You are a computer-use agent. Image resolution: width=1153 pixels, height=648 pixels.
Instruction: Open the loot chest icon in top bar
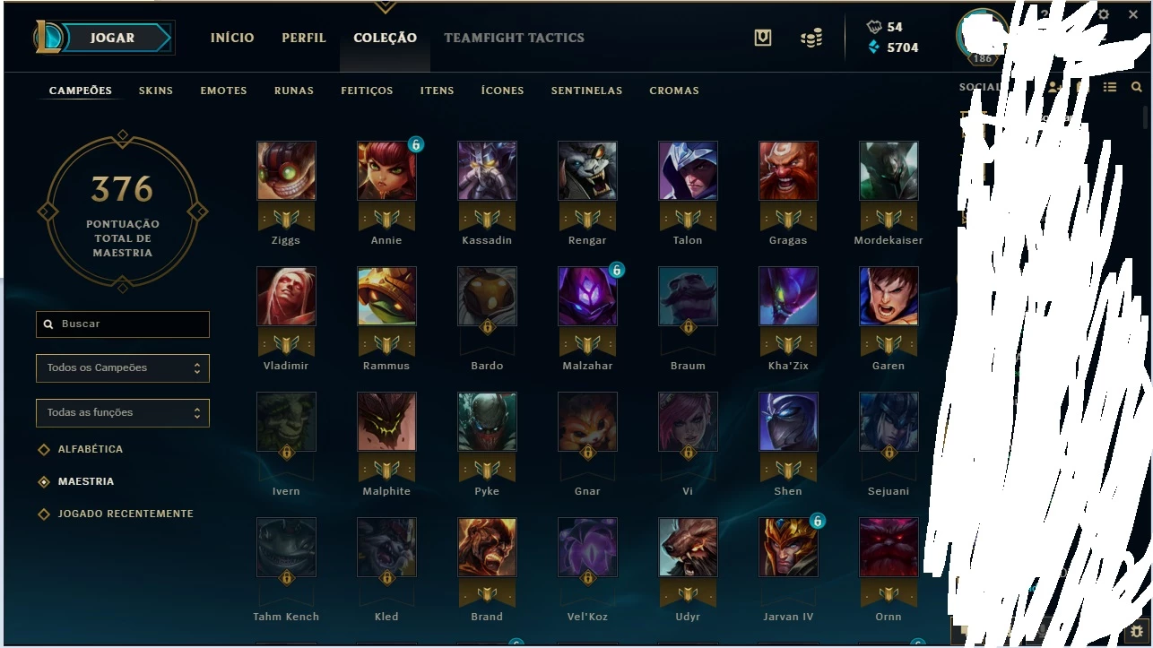763,38
